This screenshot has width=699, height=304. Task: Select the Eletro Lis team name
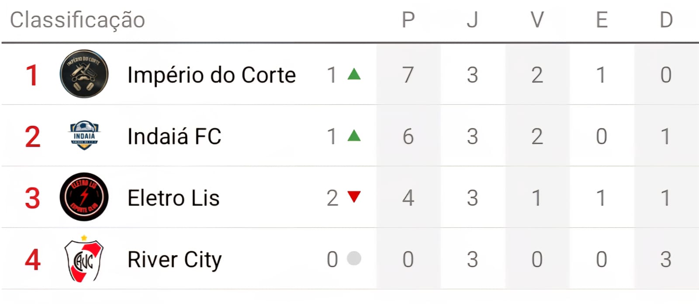(173, 198)
